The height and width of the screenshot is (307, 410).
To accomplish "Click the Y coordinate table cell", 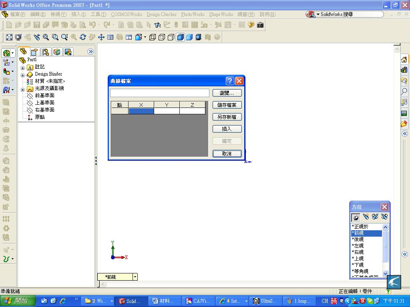I will point(167,111).
